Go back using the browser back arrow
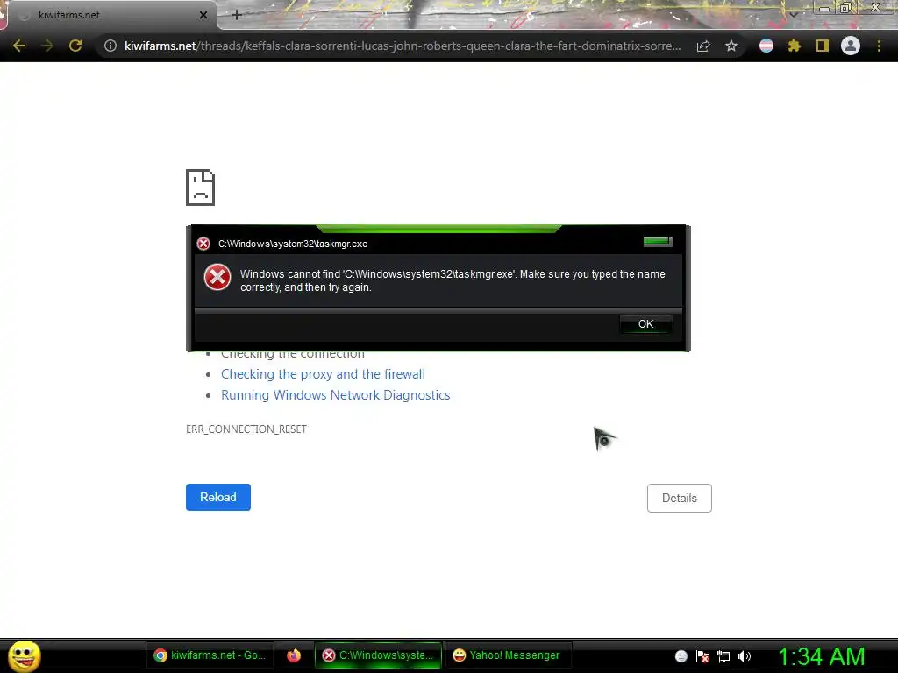Image resolution: width=898 pixels, height=673 pixels. (x=19, y=46)
